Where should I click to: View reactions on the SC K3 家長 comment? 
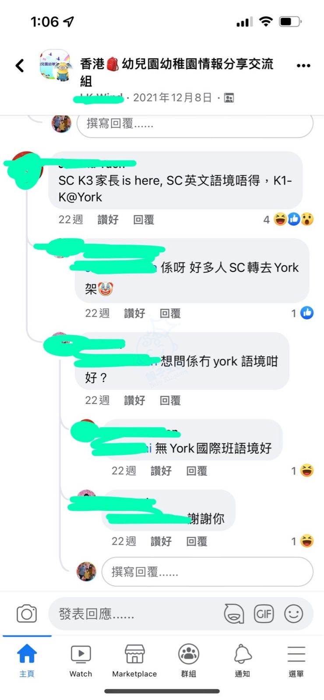(289, 219)
